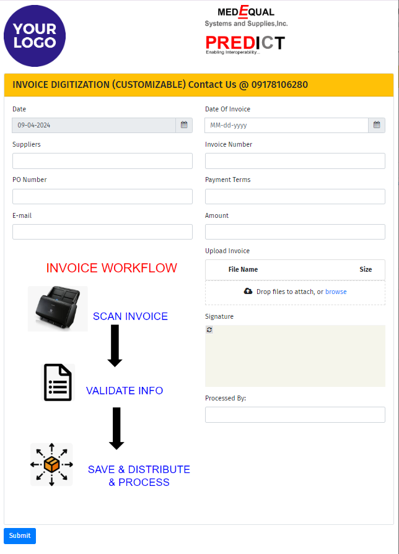Screen dimensions: 399x554
Task: Click the MedEqual Systems and Supplies logo
Action: (x=246, y=16)
